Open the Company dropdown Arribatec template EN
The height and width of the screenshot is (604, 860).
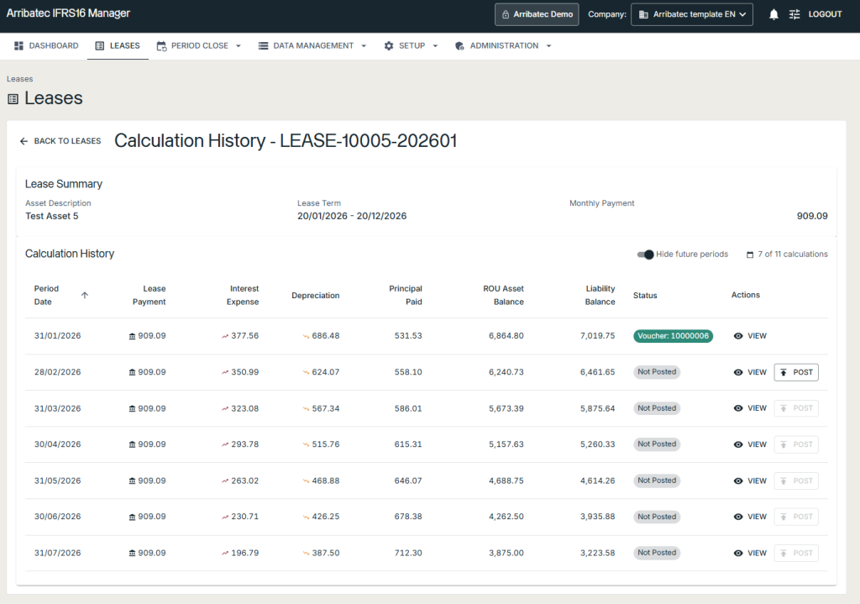pyautogui.click(x=692, y=14)
